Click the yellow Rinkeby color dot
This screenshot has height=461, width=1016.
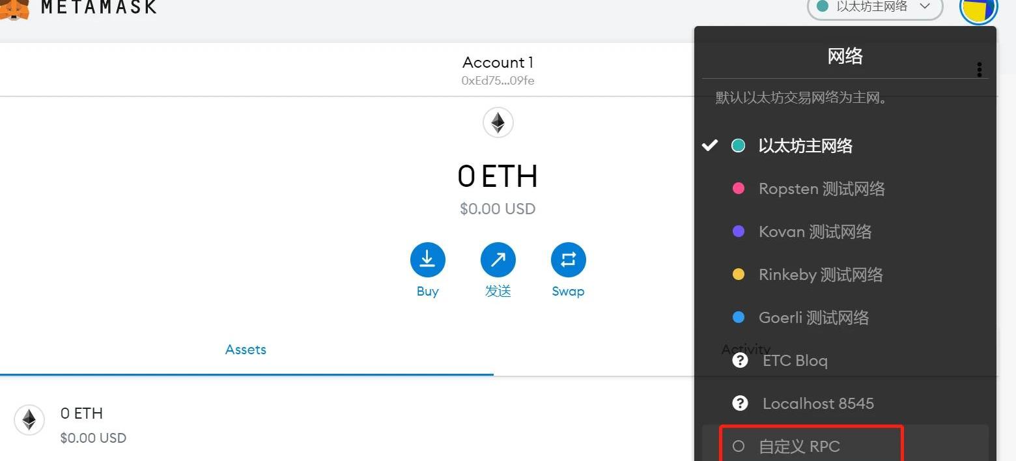pyautogui.click(x=739, y=275)
